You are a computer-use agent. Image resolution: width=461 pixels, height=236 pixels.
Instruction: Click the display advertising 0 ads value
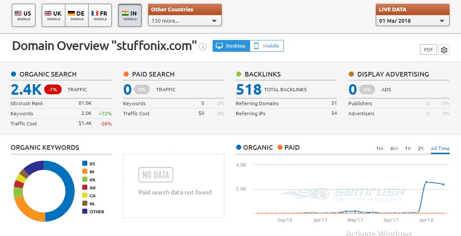353,90
